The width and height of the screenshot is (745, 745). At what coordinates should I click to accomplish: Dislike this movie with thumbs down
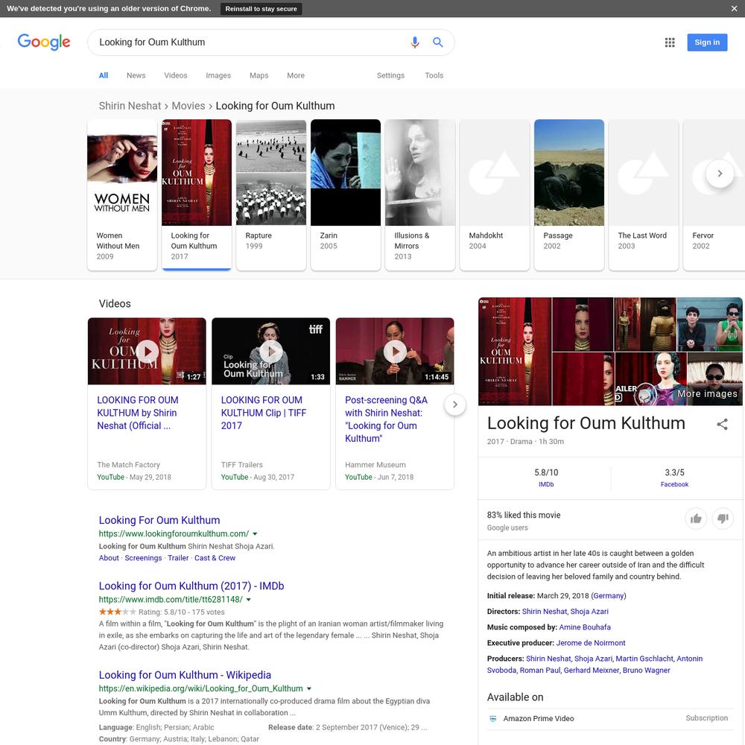[723, 519]
